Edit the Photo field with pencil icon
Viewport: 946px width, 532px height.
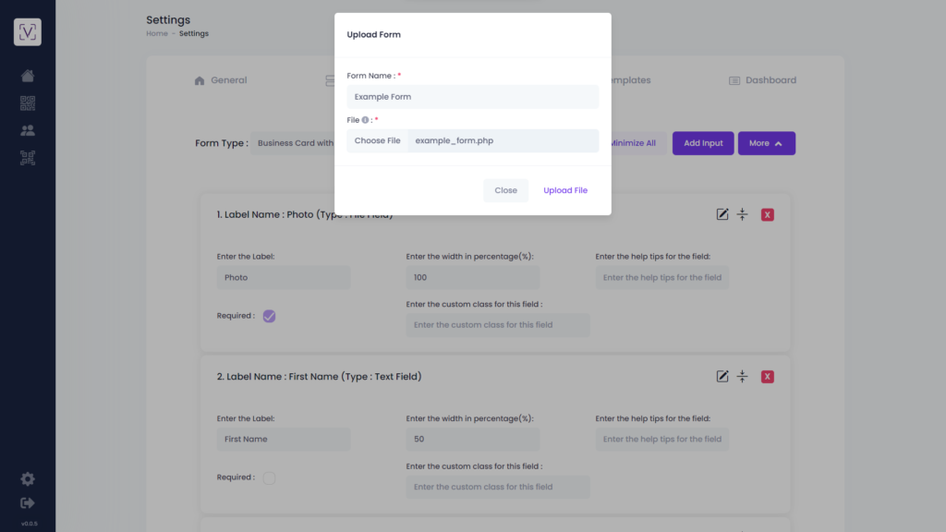[x=722, y=214]
